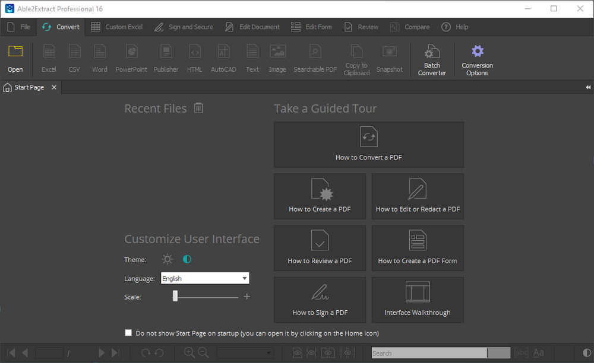Image resolution: width=594 pixels, height=363 pixels.
Task: Increase scale with the plus button
Action: coord(247,297)
